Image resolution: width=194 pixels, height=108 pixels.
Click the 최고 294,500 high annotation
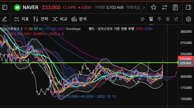pos(35,34)
